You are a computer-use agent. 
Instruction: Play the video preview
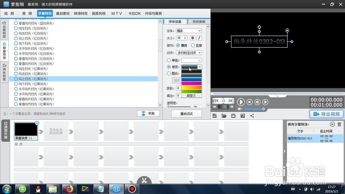pyautogui.click(x=241, y=102)
